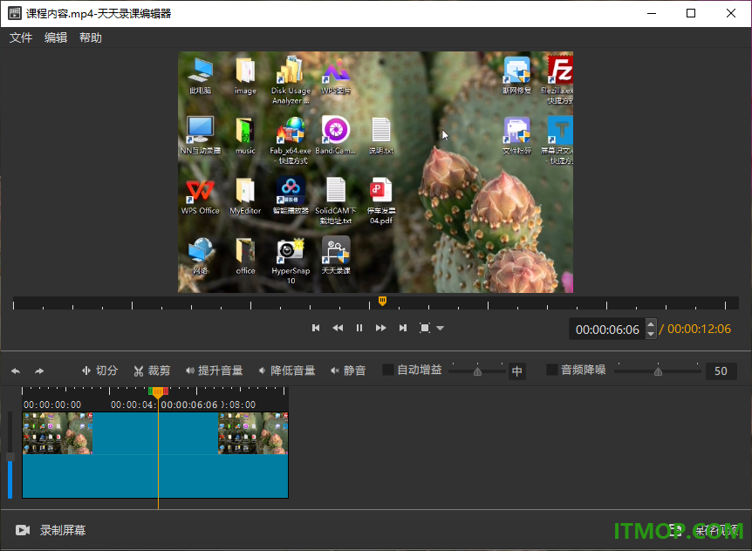Pause the video playback
The width and height of the screenshot is (752, 551).
tap(359, 328)
